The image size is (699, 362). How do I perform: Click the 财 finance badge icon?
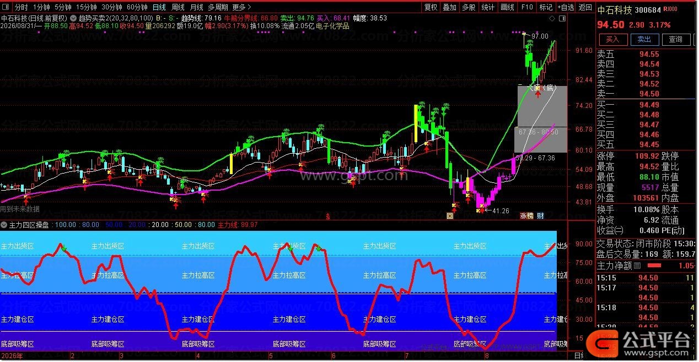point(540,216)
